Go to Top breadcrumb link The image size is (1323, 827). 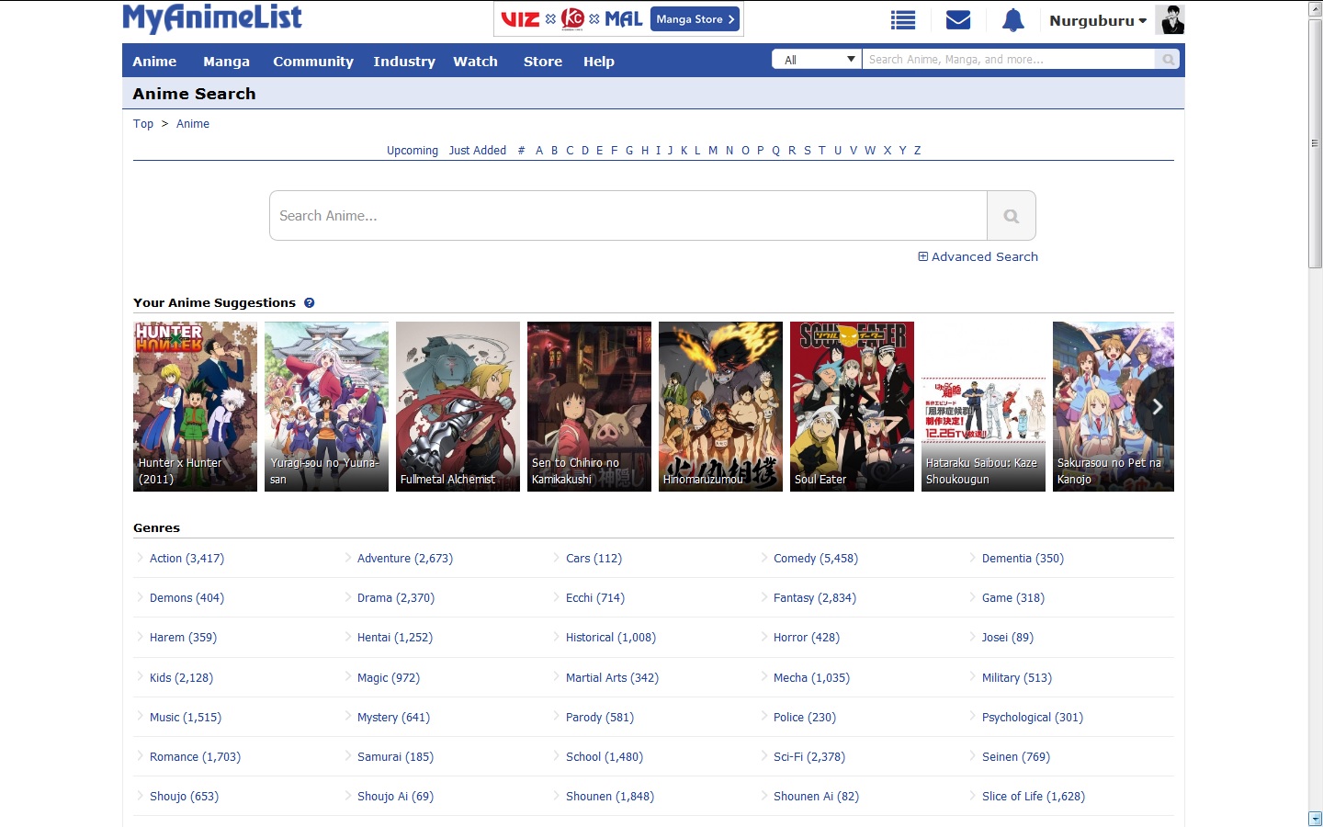tap(143, 124)
